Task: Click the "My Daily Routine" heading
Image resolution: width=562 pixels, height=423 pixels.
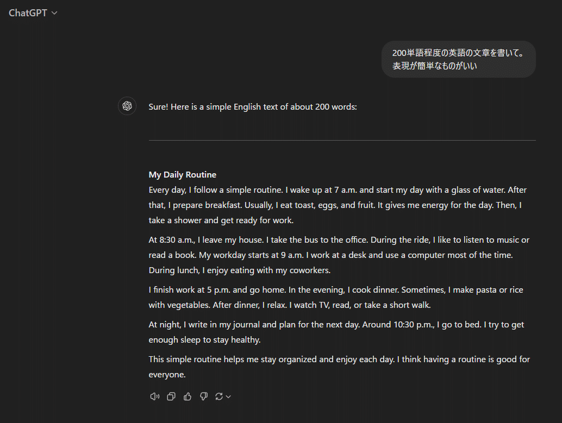Action: click(183, 175)
